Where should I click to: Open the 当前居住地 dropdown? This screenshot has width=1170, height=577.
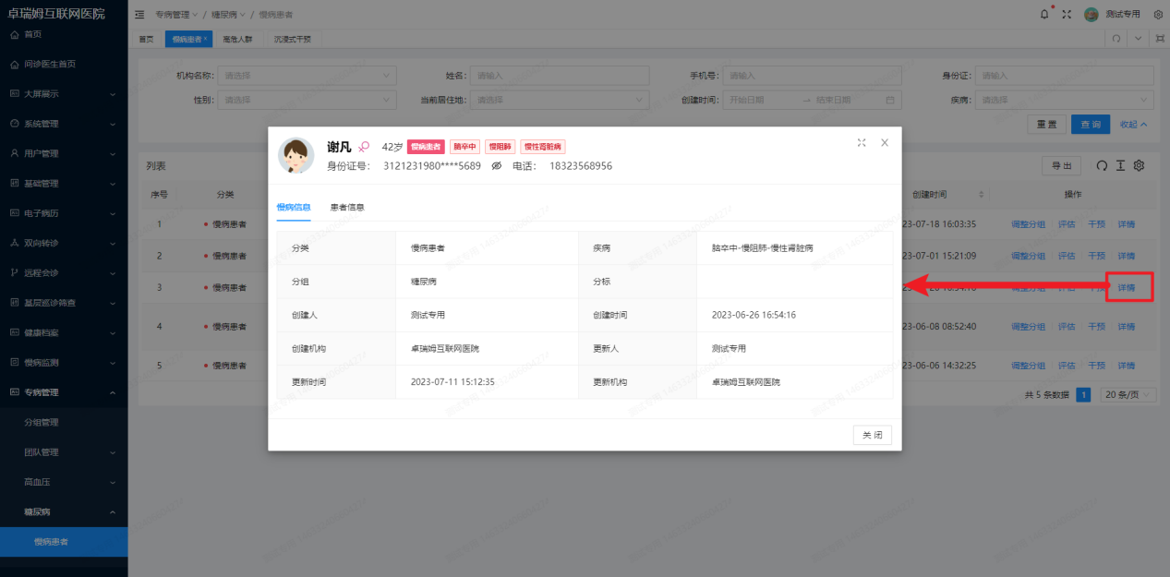[x=560, y=100]
